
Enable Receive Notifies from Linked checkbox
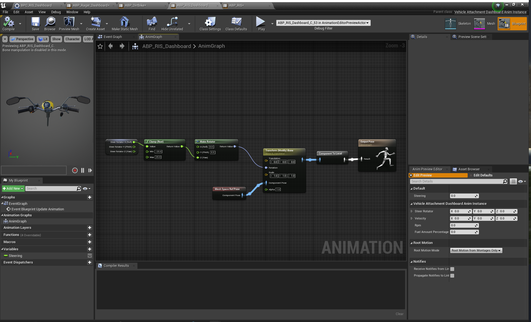pos(452,269)
